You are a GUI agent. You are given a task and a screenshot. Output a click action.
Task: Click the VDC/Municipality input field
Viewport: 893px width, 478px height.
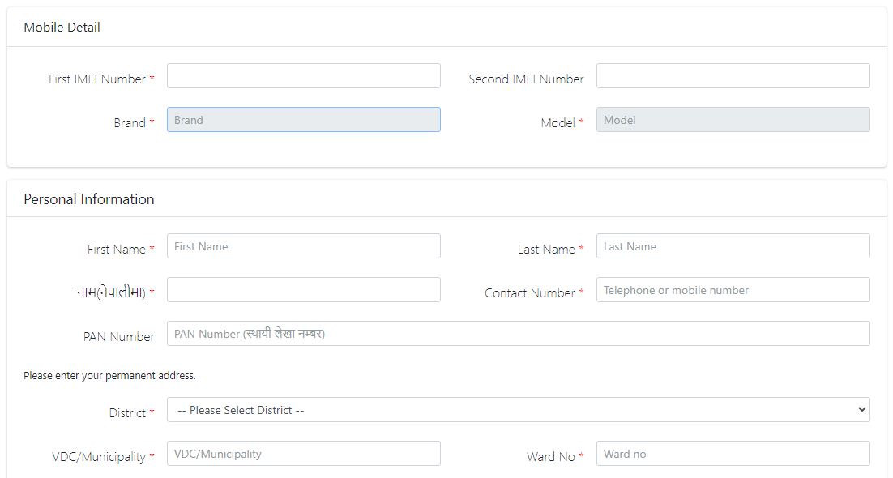(x=303, y=453)
